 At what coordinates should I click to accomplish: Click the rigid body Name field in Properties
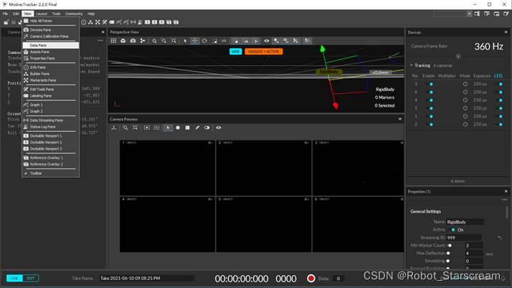pyautogui.click(x=465, y=222)
